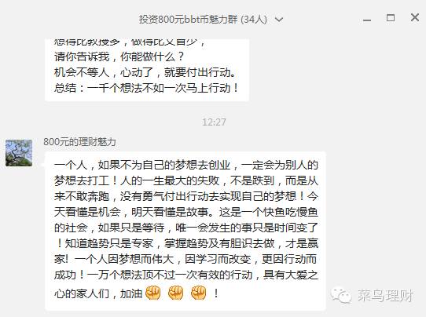This screenshot has width=426, height=317.
Task: Click the last fist emoji before exclamation mark
Action: click(x=198, y=293)
